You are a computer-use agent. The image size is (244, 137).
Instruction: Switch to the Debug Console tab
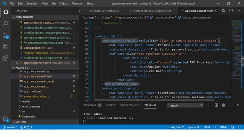130,105
